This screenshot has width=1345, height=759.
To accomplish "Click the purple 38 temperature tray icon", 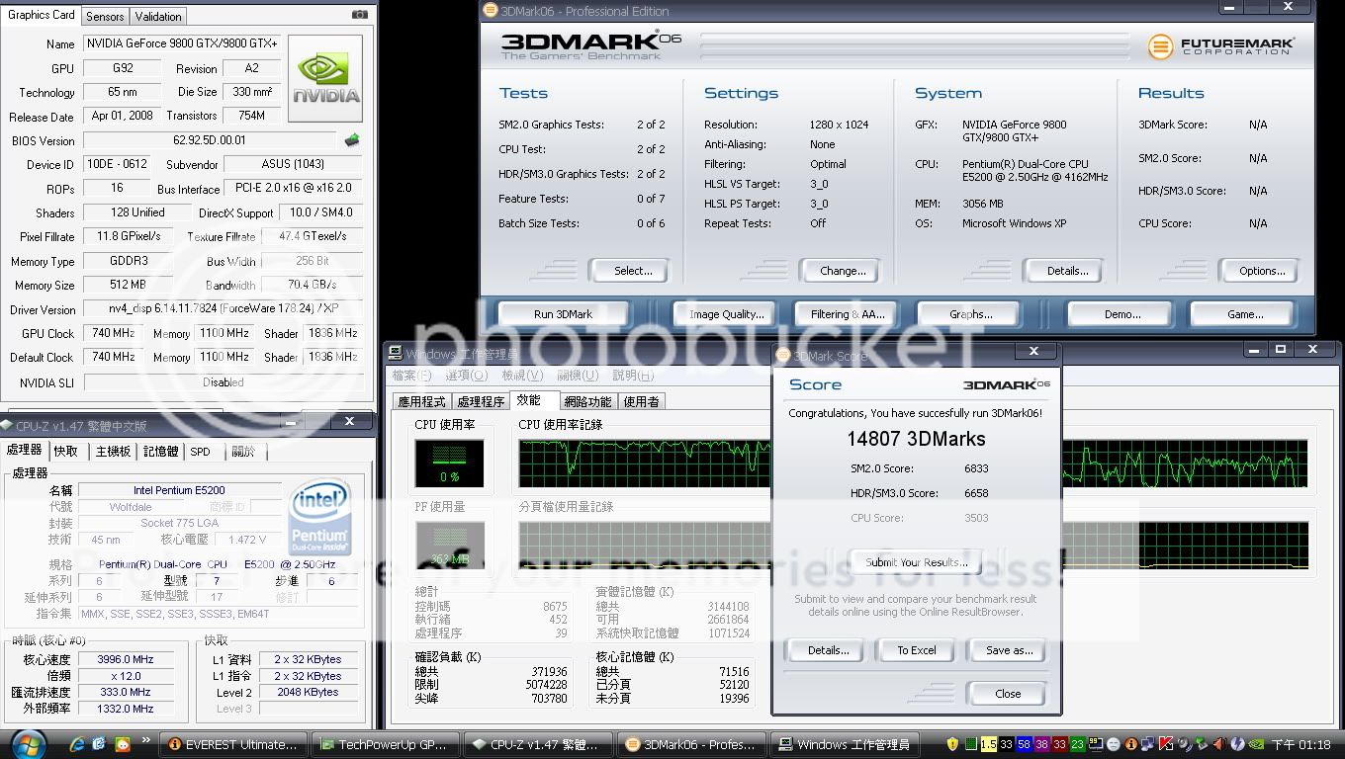I will point(1041,744).
